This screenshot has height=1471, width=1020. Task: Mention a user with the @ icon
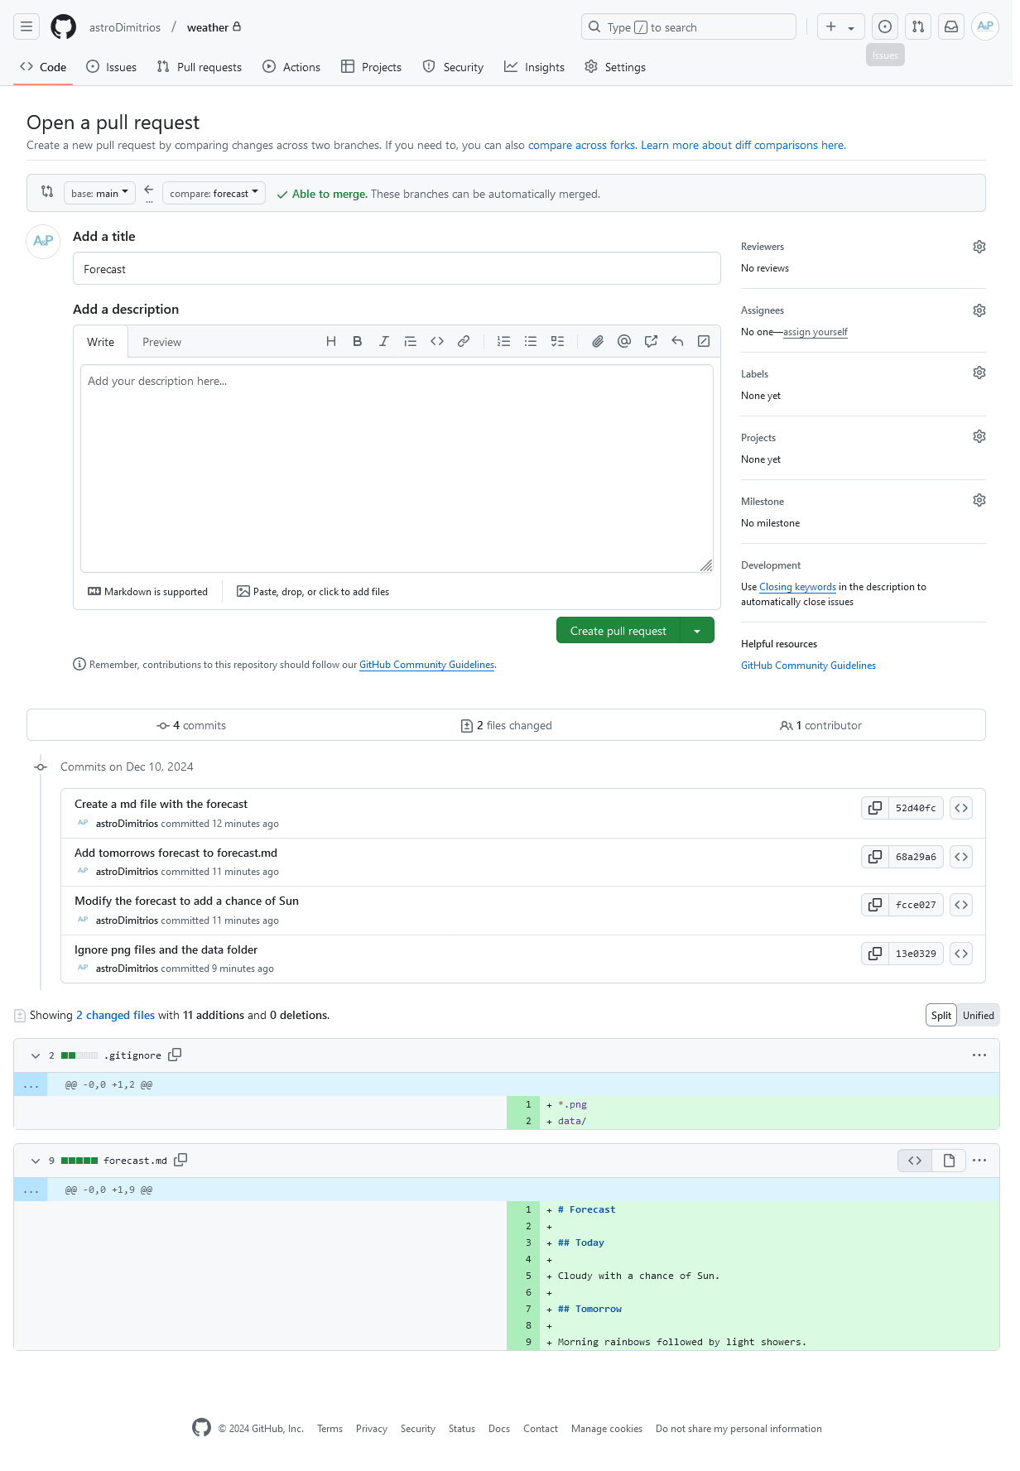click(624, 341)
